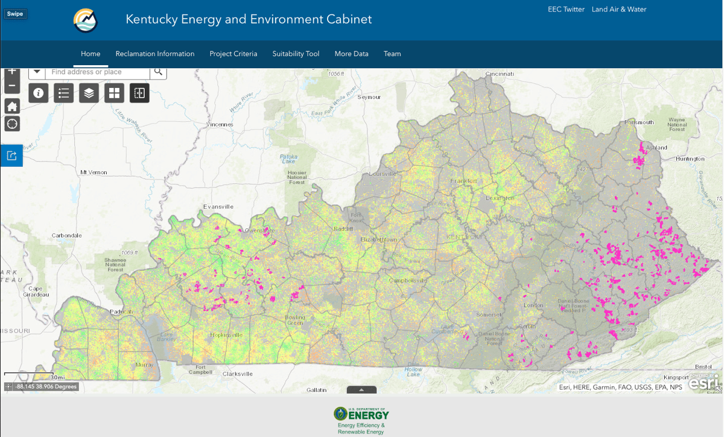Viewport: 724px width, 437px height.
Task: Toggle the Swipe button in the top-left corner
Action: coord(15,13)
